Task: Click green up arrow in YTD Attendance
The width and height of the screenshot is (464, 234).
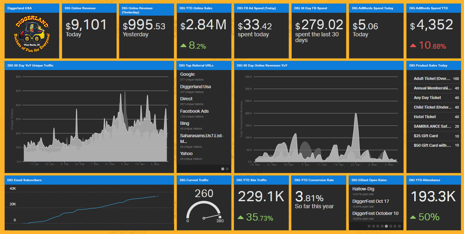Action: pos(413,217)
